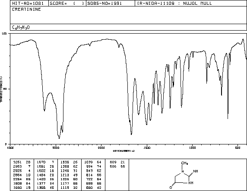Screen dimensions: 247x191
Task: Click the CH3 label in the structure
Action: click(184, 163)
